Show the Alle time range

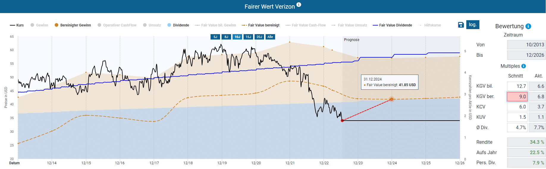pos(270,37)
